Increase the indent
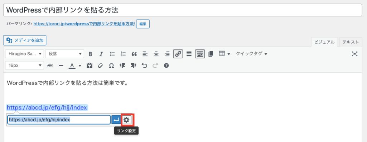The width and height of the screenshot is (367, 142). click(134, 65)
